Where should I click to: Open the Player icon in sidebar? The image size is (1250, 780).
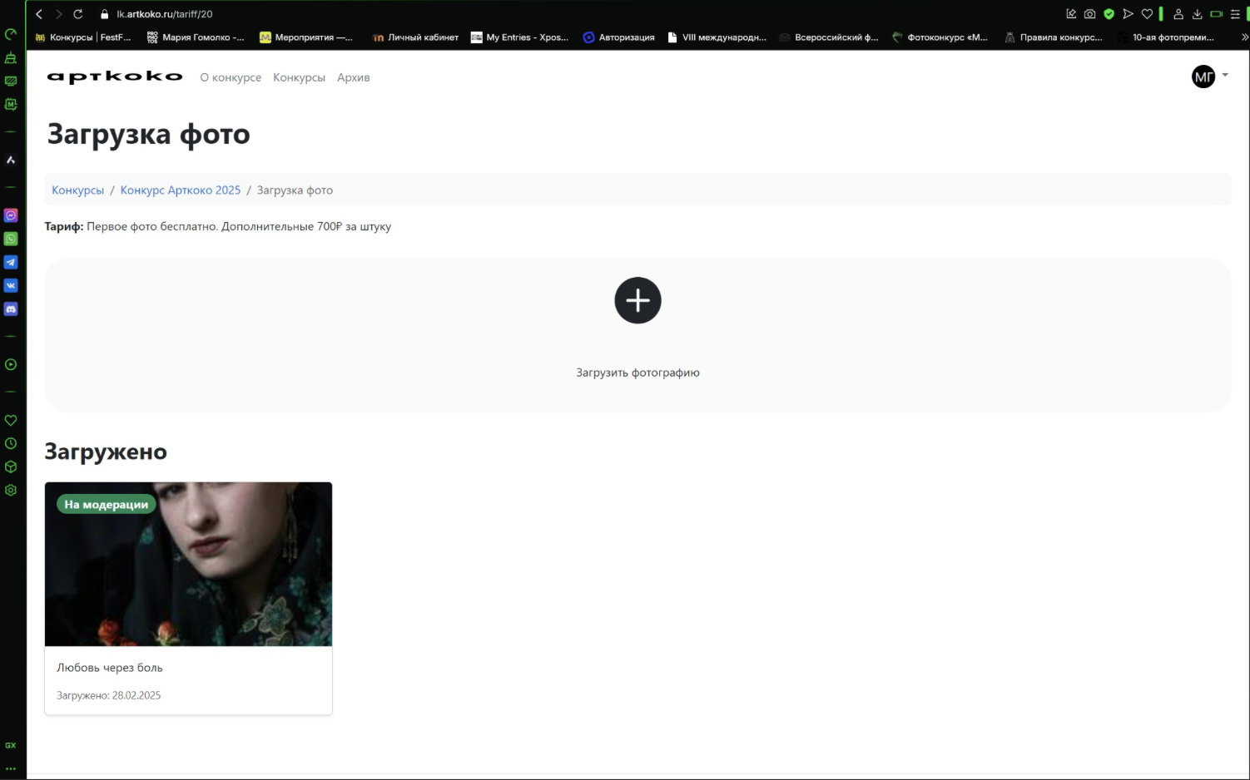click(11, 364)
